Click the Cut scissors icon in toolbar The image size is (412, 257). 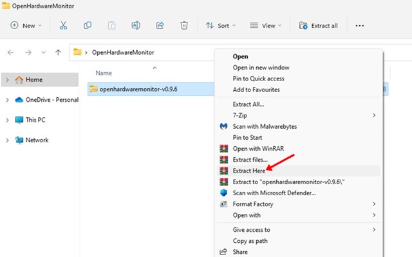(x=63, y=26)
